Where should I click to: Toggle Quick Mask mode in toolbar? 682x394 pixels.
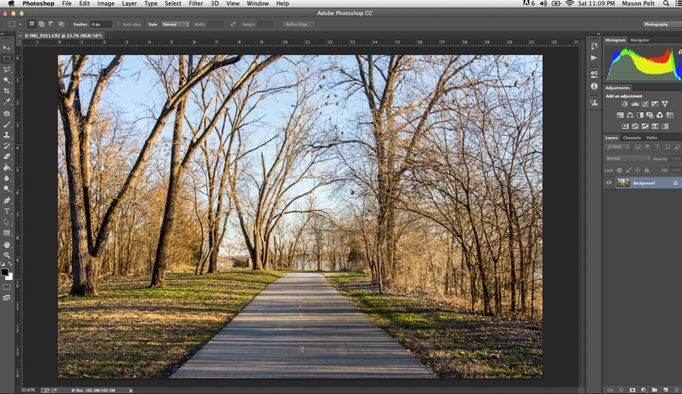(7, 287)
